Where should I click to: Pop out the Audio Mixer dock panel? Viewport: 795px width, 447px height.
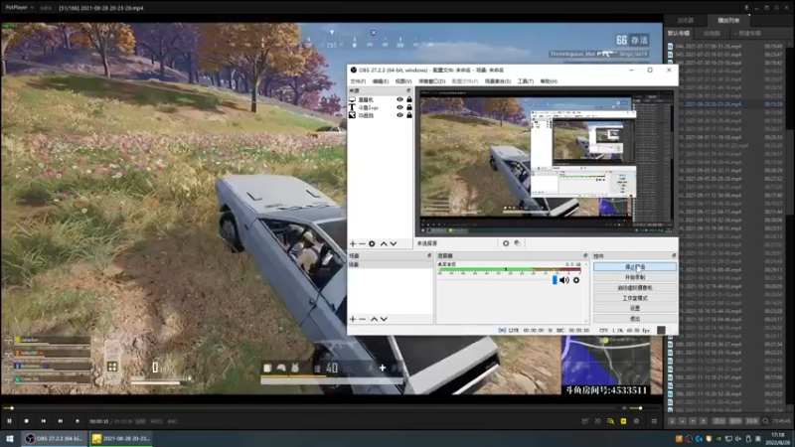click(x=585, y=256)
